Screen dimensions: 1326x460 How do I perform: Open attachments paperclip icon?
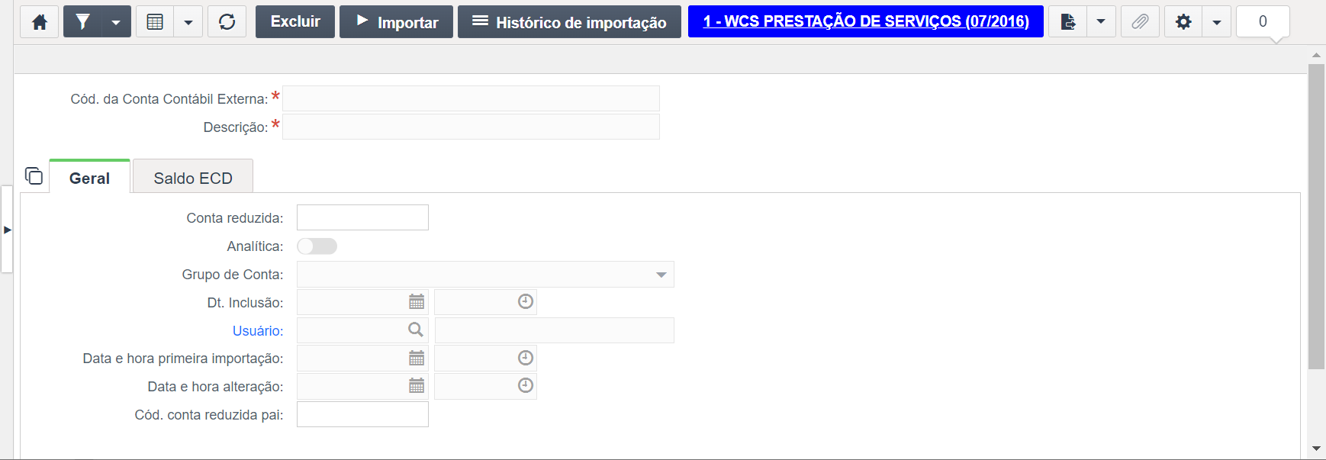1140,22
